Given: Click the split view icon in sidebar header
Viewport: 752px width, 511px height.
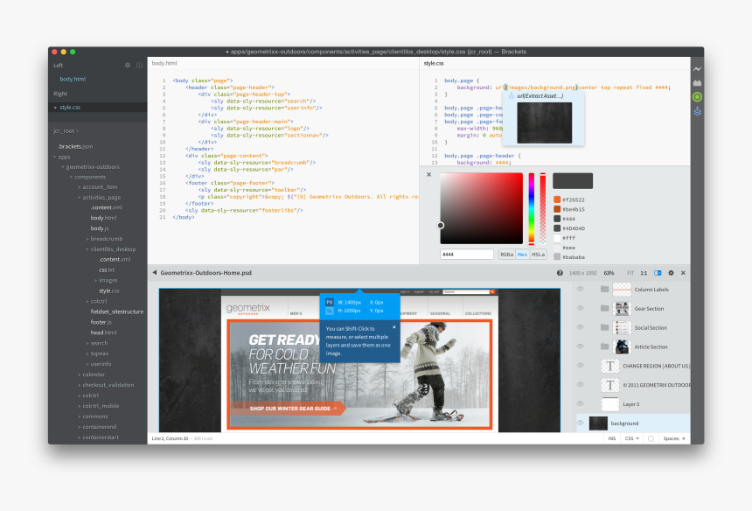Looking at the screenshot, I should coord(140,66).
